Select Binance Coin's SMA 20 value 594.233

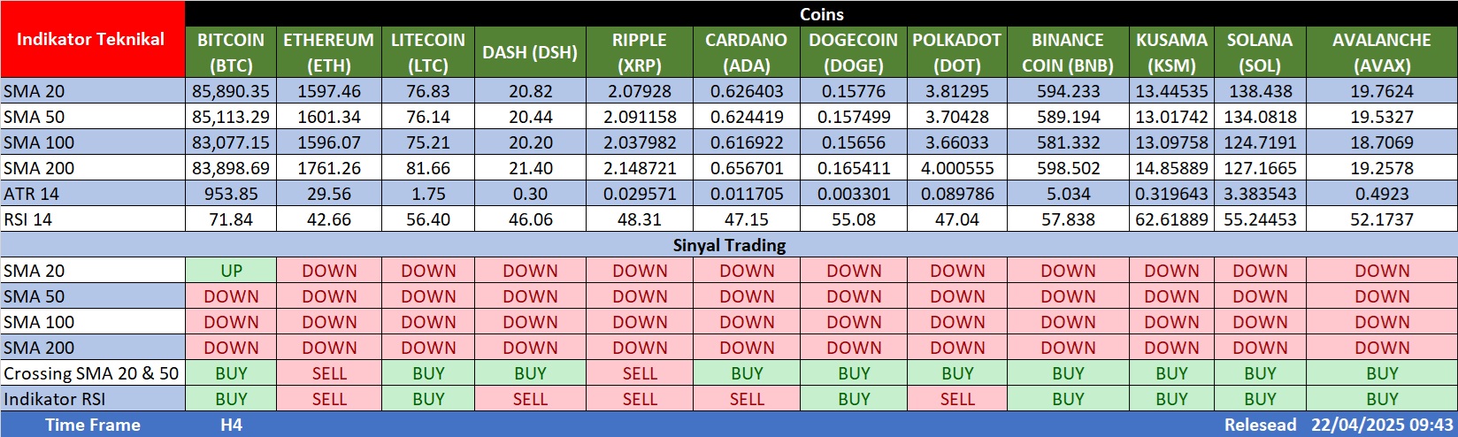1068,91
